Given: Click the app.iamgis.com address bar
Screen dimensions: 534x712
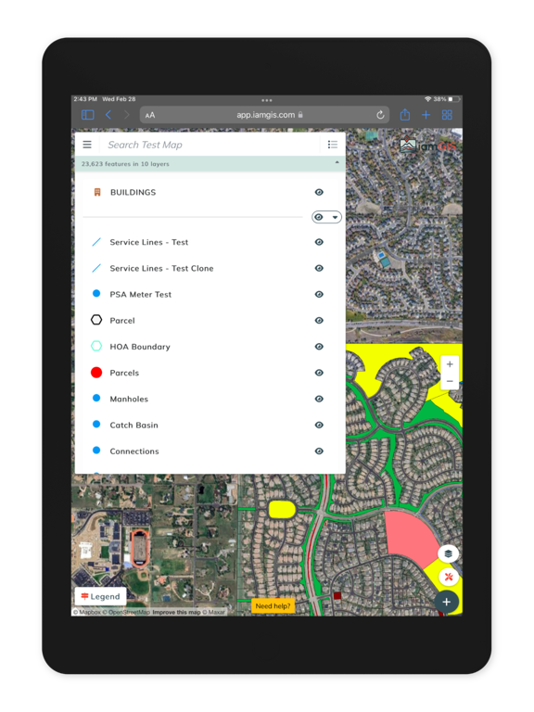Looking at the screenshot, I should (265, 115).
